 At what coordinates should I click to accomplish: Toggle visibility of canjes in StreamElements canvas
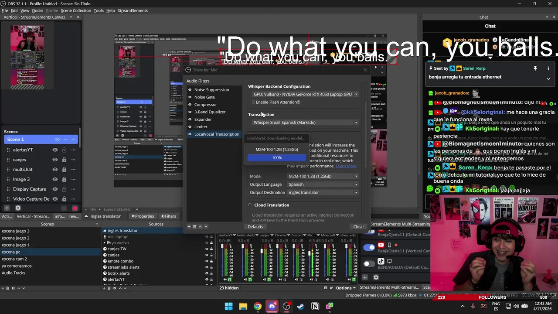[x=55, y=160]
